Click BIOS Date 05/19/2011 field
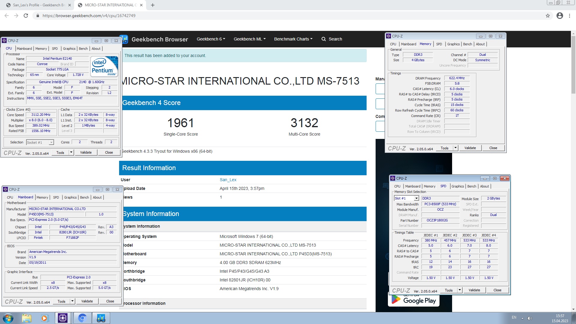576x324 pixels. pos(72,262)
